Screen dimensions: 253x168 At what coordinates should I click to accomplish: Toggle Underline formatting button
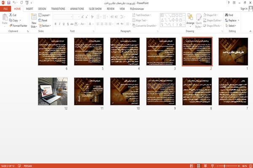pos(64,24)
